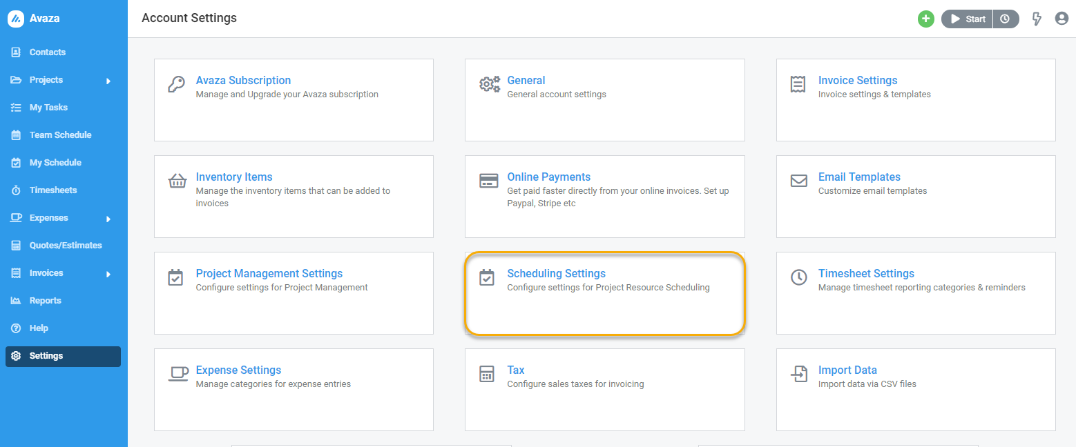Expand the Expenses submenu arrow

108,219
